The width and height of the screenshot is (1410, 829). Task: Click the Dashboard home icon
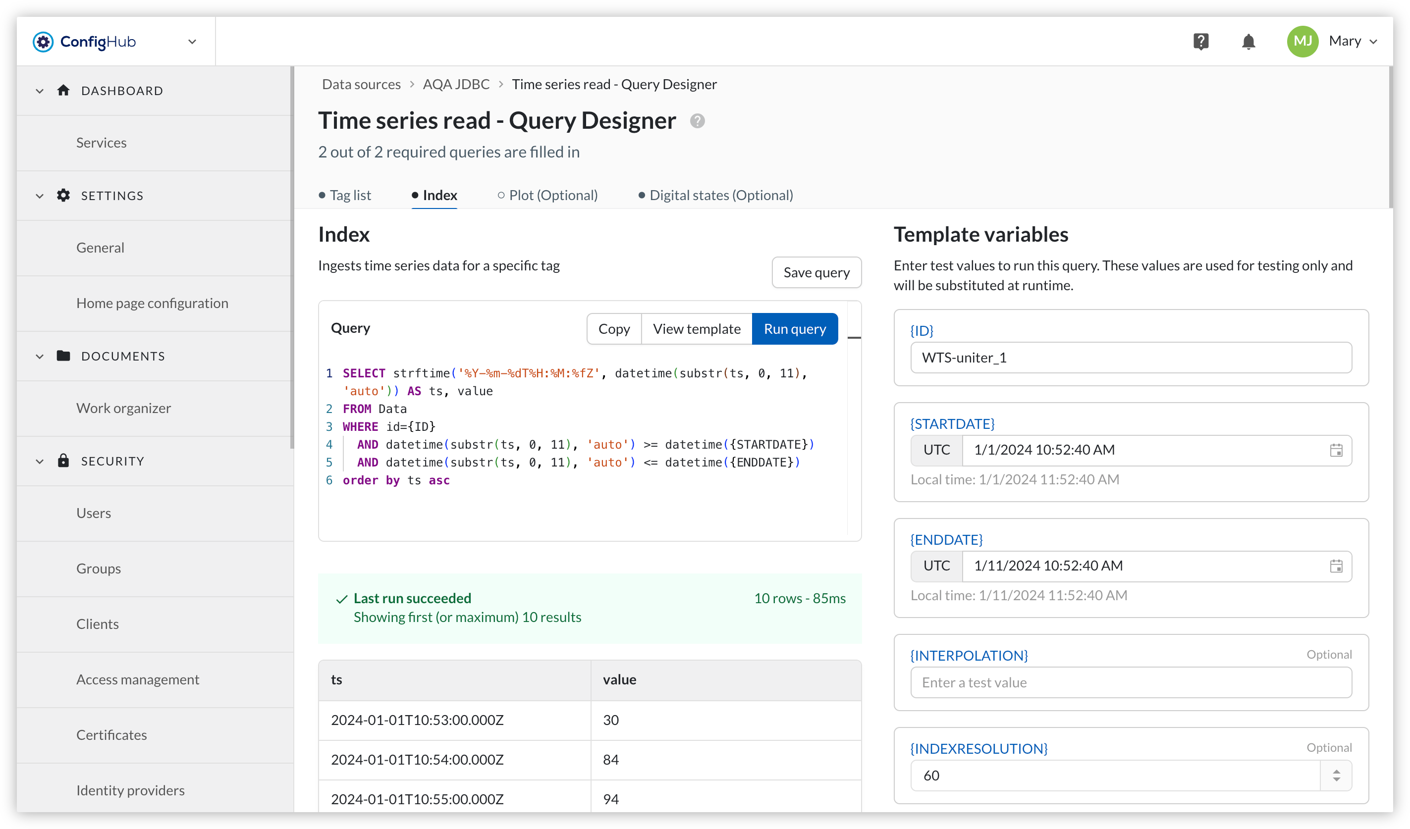pyautogui.click(x=63, y=90)
